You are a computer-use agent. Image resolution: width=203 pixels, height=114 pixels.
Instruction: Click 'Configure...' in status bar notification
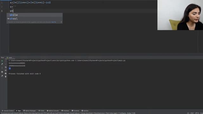pyautogui.click(x=123, y=113)
